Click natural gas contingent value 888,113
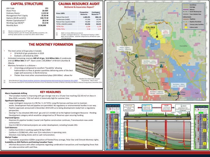 (98, 17)
